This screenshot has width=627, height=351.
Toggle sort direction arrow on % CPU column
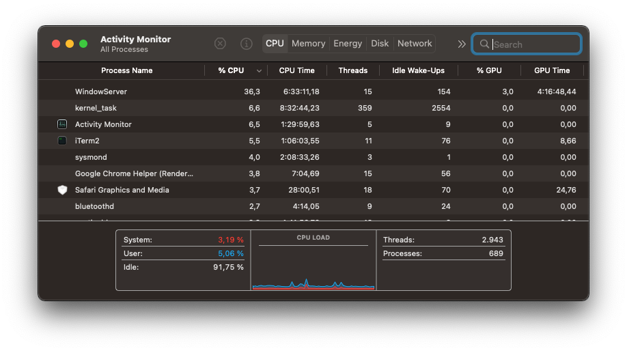pyautogui.click(x=259, y=71)
